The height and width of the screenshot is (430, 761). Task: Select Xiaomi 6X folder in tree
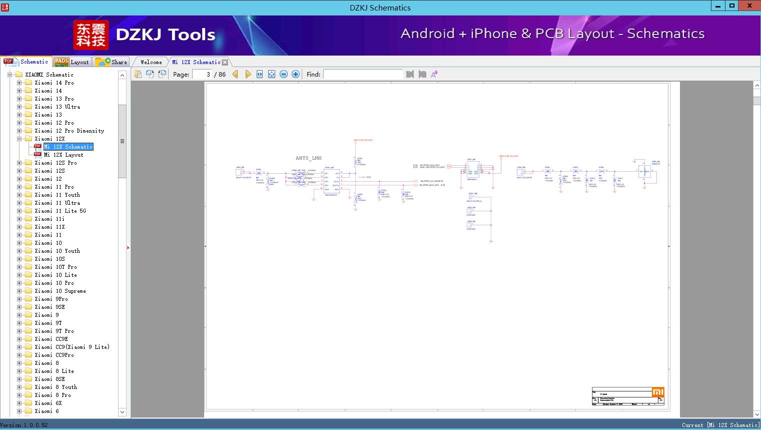point(49,403)
